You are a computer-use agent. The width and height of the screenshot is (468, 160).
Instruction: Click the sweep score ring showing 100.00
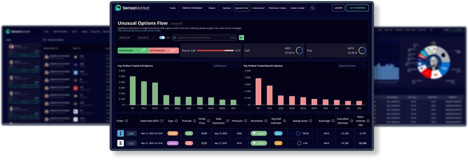click(x=298, y=133)
